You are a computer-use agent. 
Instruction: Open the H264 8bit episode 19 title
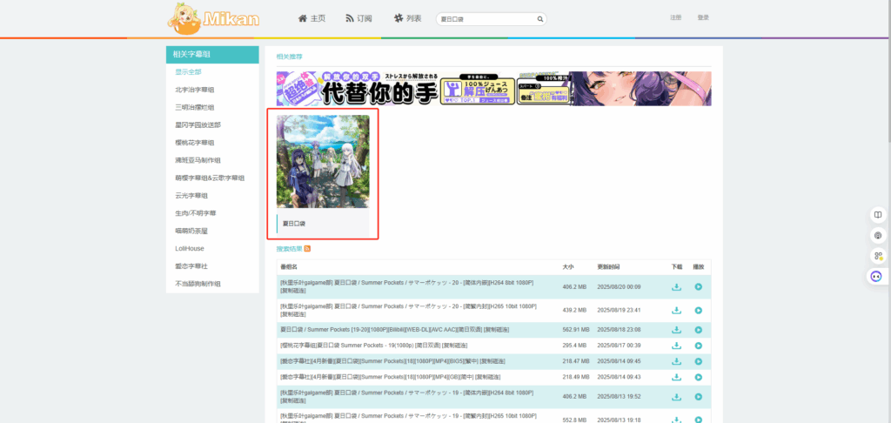(x=409, y=392)
